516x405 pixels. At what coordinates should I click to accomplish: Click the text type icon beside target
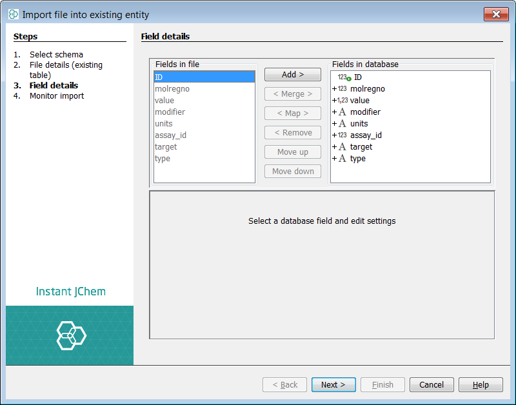[x=342, y=147]
